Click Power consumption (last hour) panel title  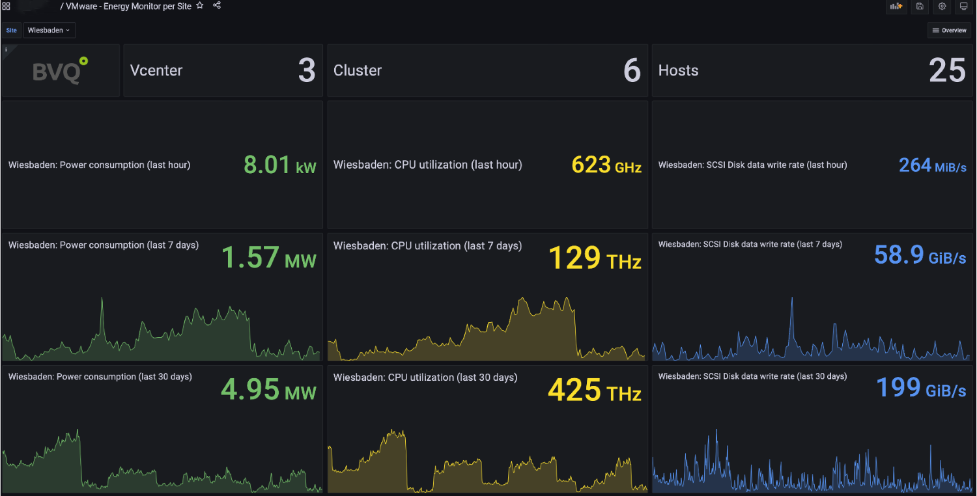pyautogui.click(x=100, y=165)
